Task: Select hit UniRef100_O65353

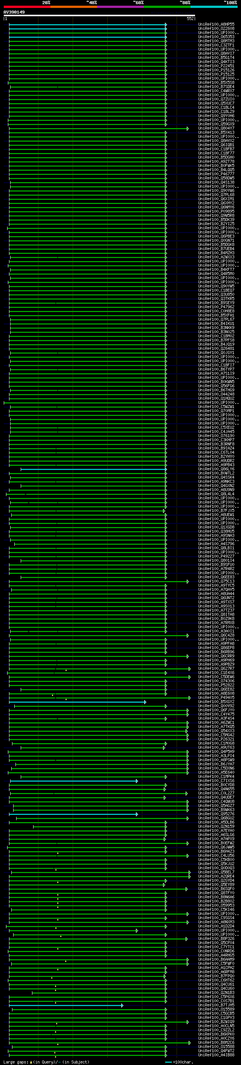Action: coord(216,37)
